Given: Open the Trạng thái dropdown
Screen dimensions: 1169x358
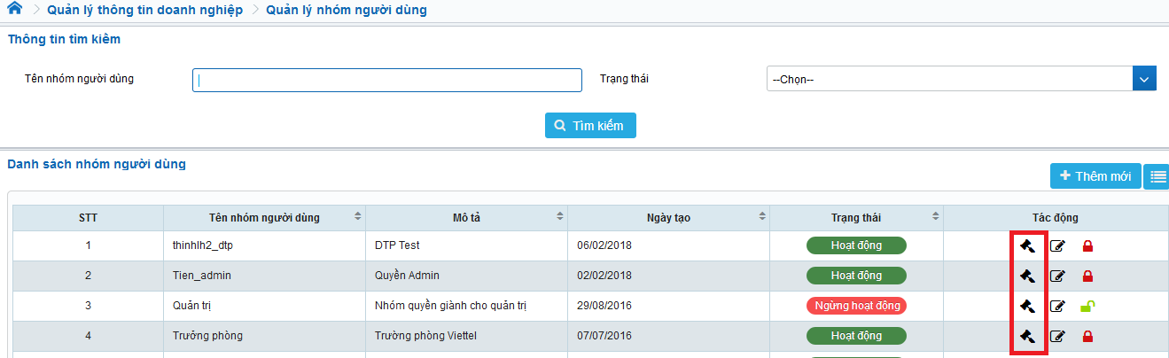Looking at the screenshot, I should coord(962,80).
